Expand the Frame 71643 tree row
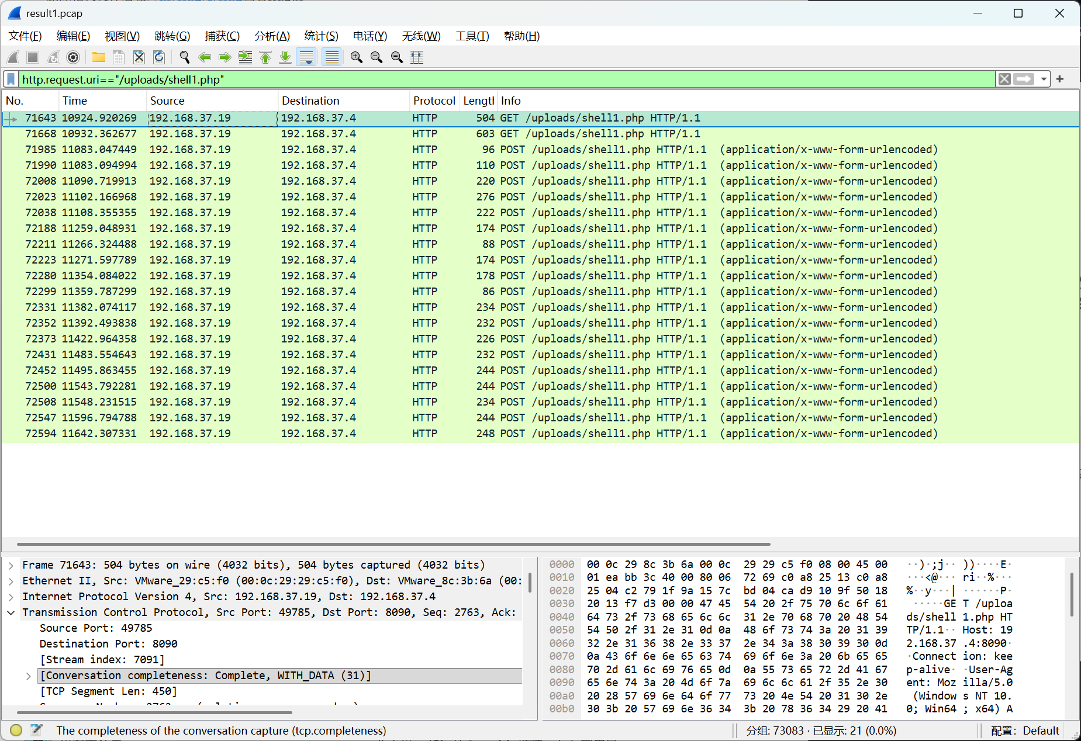The width and height of the screenshot is (1081, 741). coord(11,565)
